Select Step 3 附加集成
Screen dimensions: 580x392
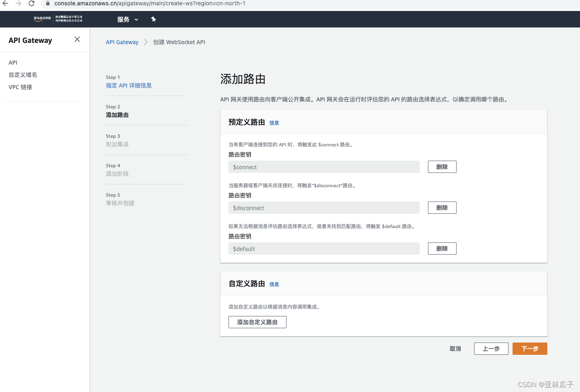[117, 144]
